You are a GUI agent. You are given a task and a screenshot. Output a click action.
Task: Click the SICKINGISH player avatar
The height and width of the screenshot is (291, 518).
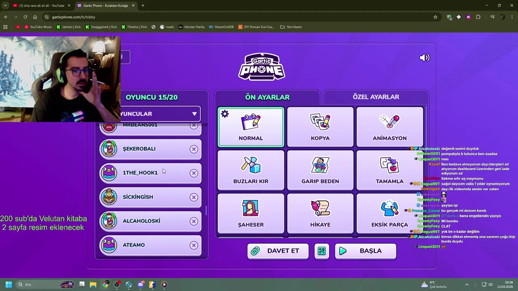109,197
